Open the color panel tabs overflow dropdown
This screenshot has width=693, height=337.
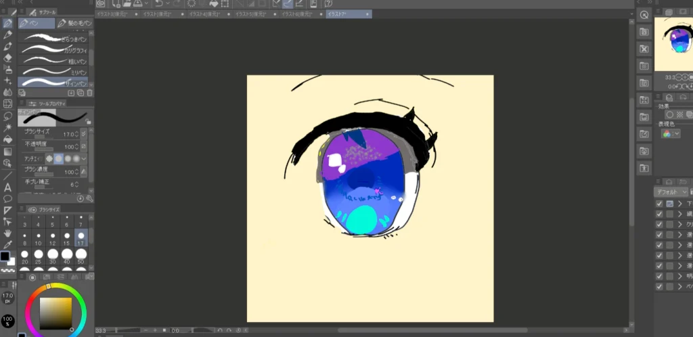click(91, 277)
